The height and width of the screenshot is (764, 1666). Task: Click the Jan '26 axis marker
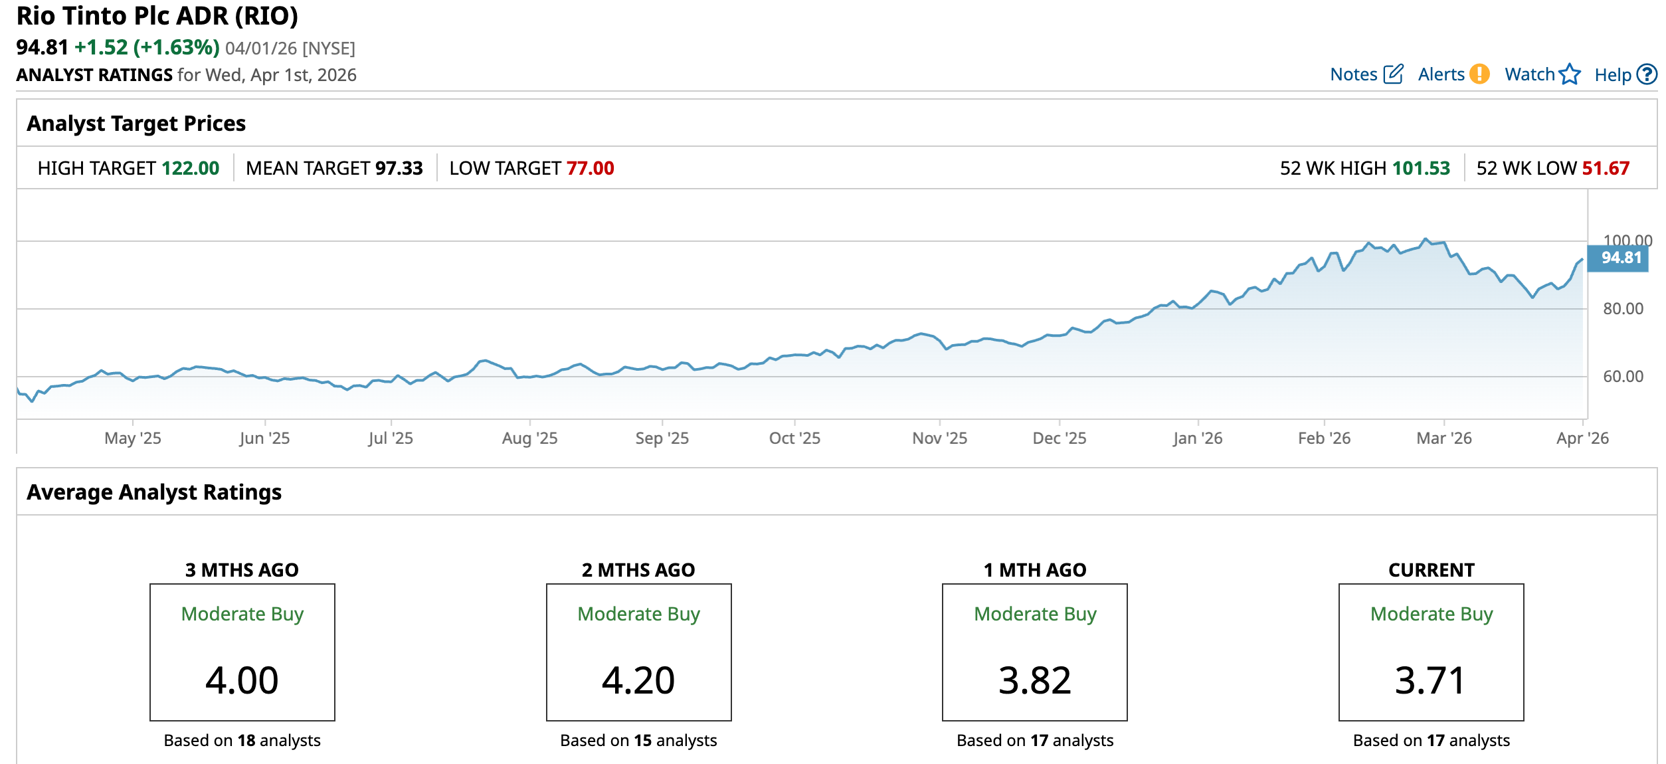(x=1198, y=438)
